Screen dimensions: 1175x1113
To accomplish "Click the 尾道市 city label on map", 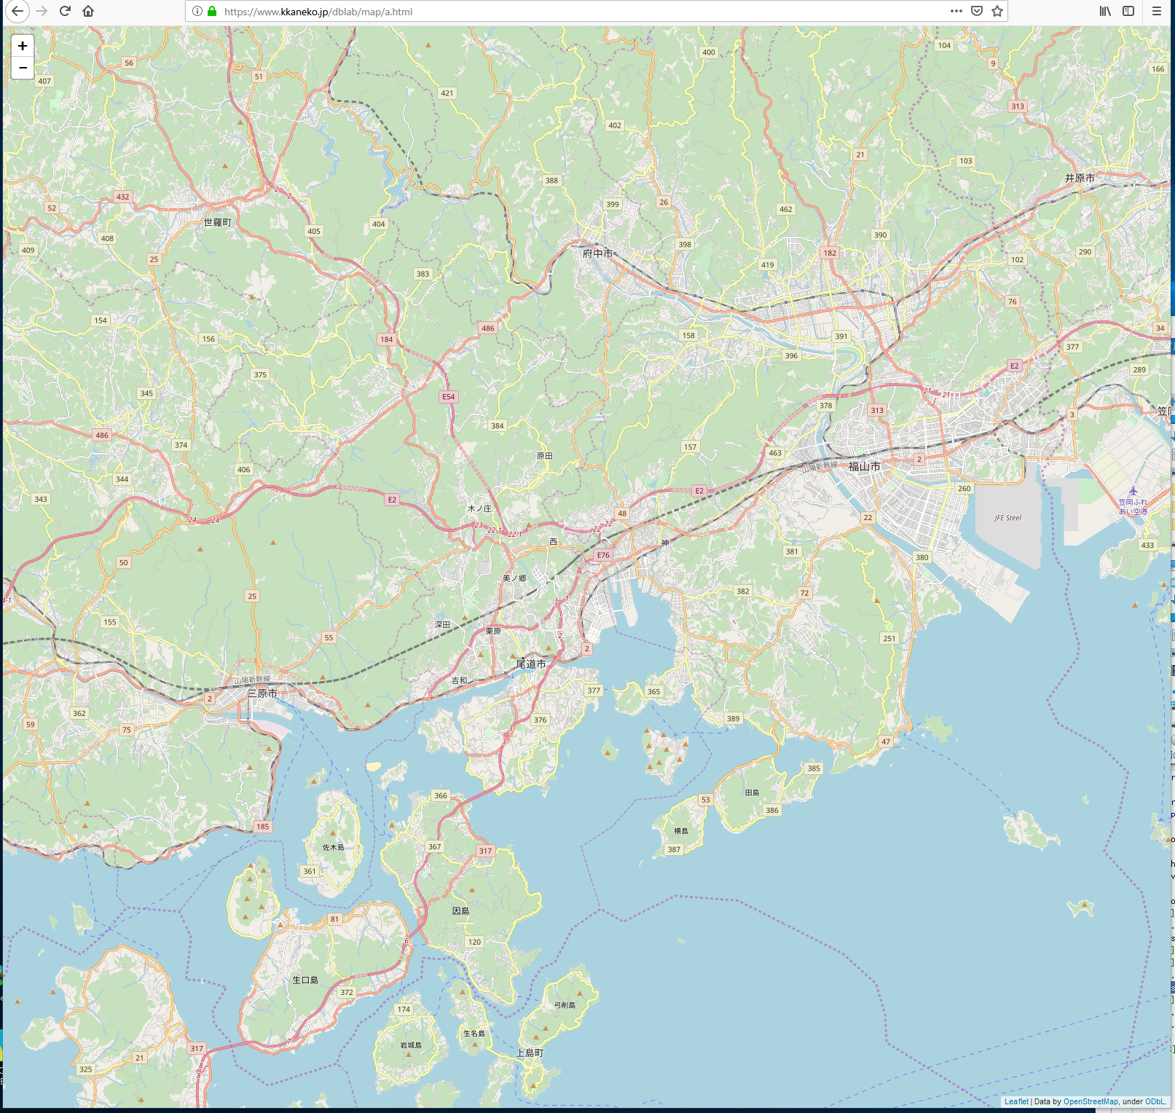I will tap(530, 664).
